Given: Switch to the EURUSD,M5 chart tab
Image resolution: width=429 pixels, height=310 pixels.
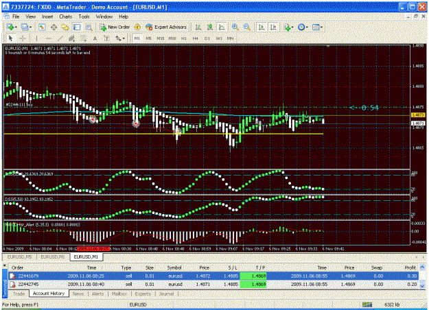Looking at the screenshot, I should coord(19,257).
